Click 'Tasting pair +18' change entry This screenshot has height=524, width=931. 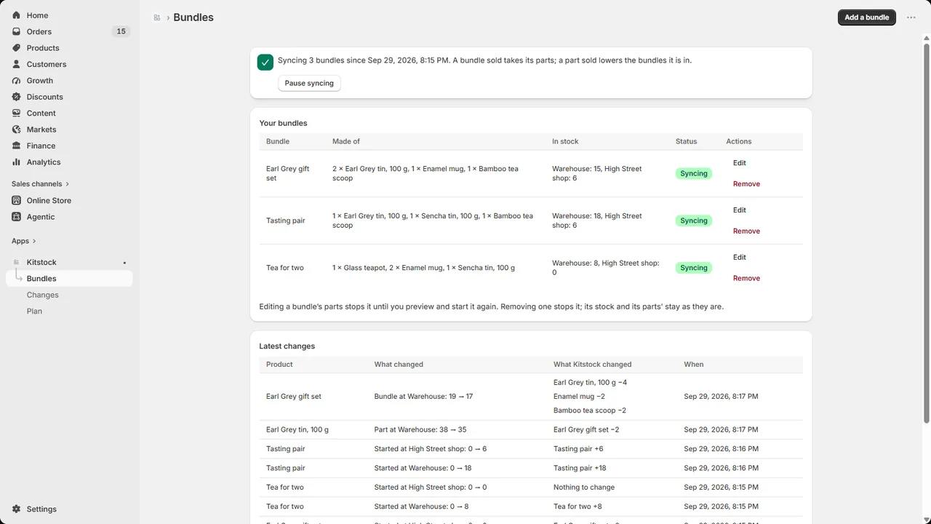point(580,468)
